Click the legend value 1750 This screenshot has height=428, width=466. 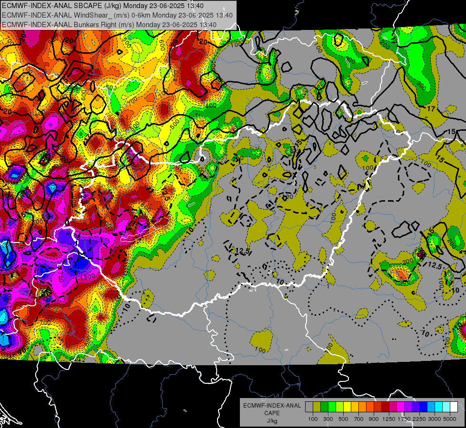[404, 419]
